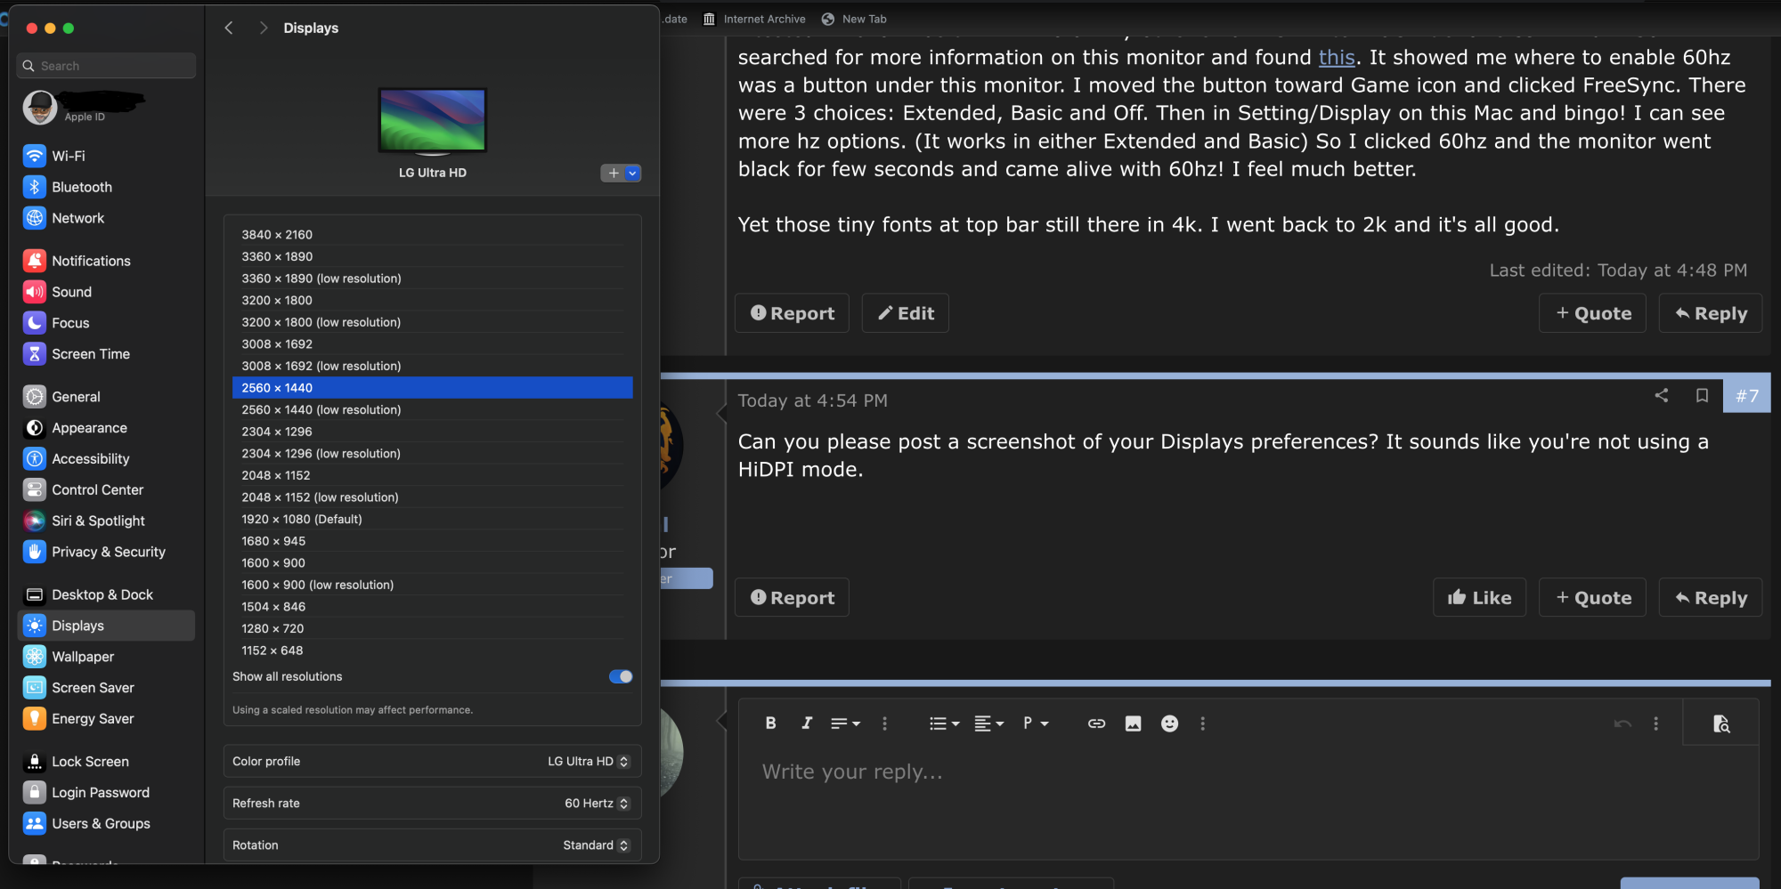Image resolution: width=1781 pixels, height=889 pixels.
Task: Select 3360 × 1890 resolution
Action: (433, 256)
